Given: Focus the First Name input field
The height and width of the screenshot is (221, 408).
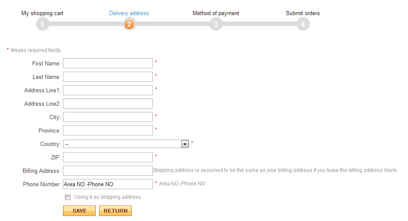Looking at the screenshot, I should pos(108,63).
